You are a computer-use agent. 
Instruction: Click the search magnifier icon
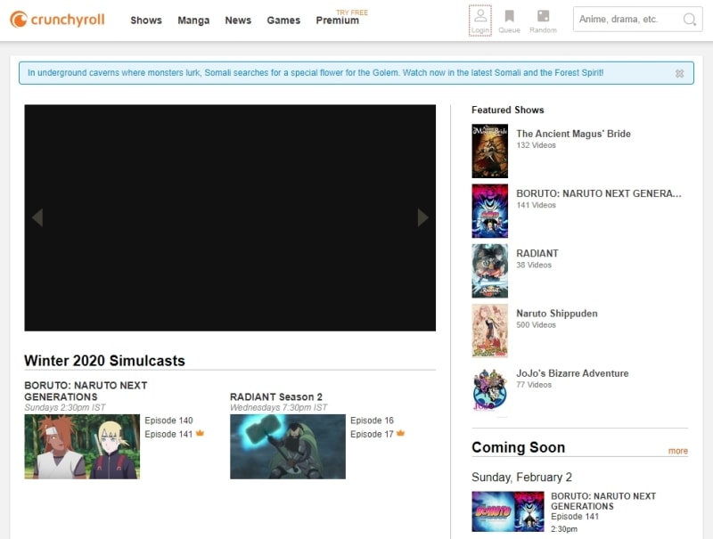tap(689, 20)
